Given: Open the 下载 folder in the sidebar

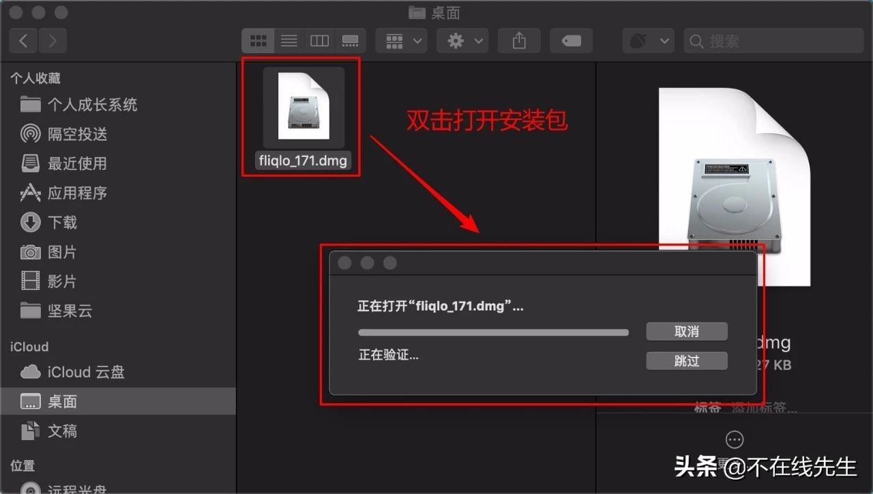Looking at the screenshot, I should [63, 222].
